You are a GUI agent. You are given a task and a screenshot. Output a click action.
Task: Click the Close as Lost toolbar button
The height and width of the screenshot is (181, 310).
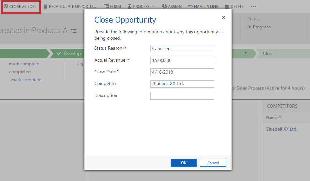(x=21, y=6)
